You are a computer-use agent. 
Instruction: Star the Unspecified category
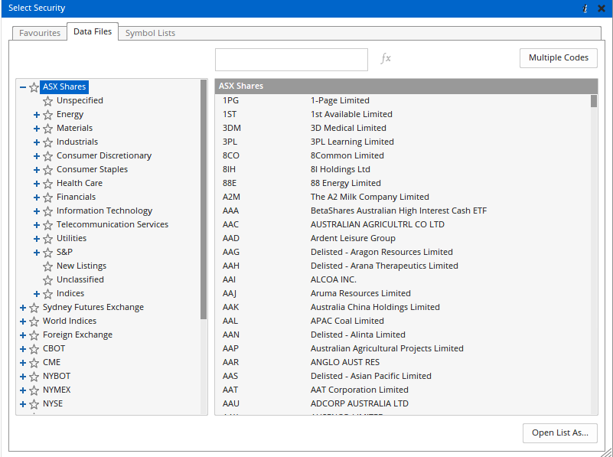pyautogui.click(x=47, y=101)
